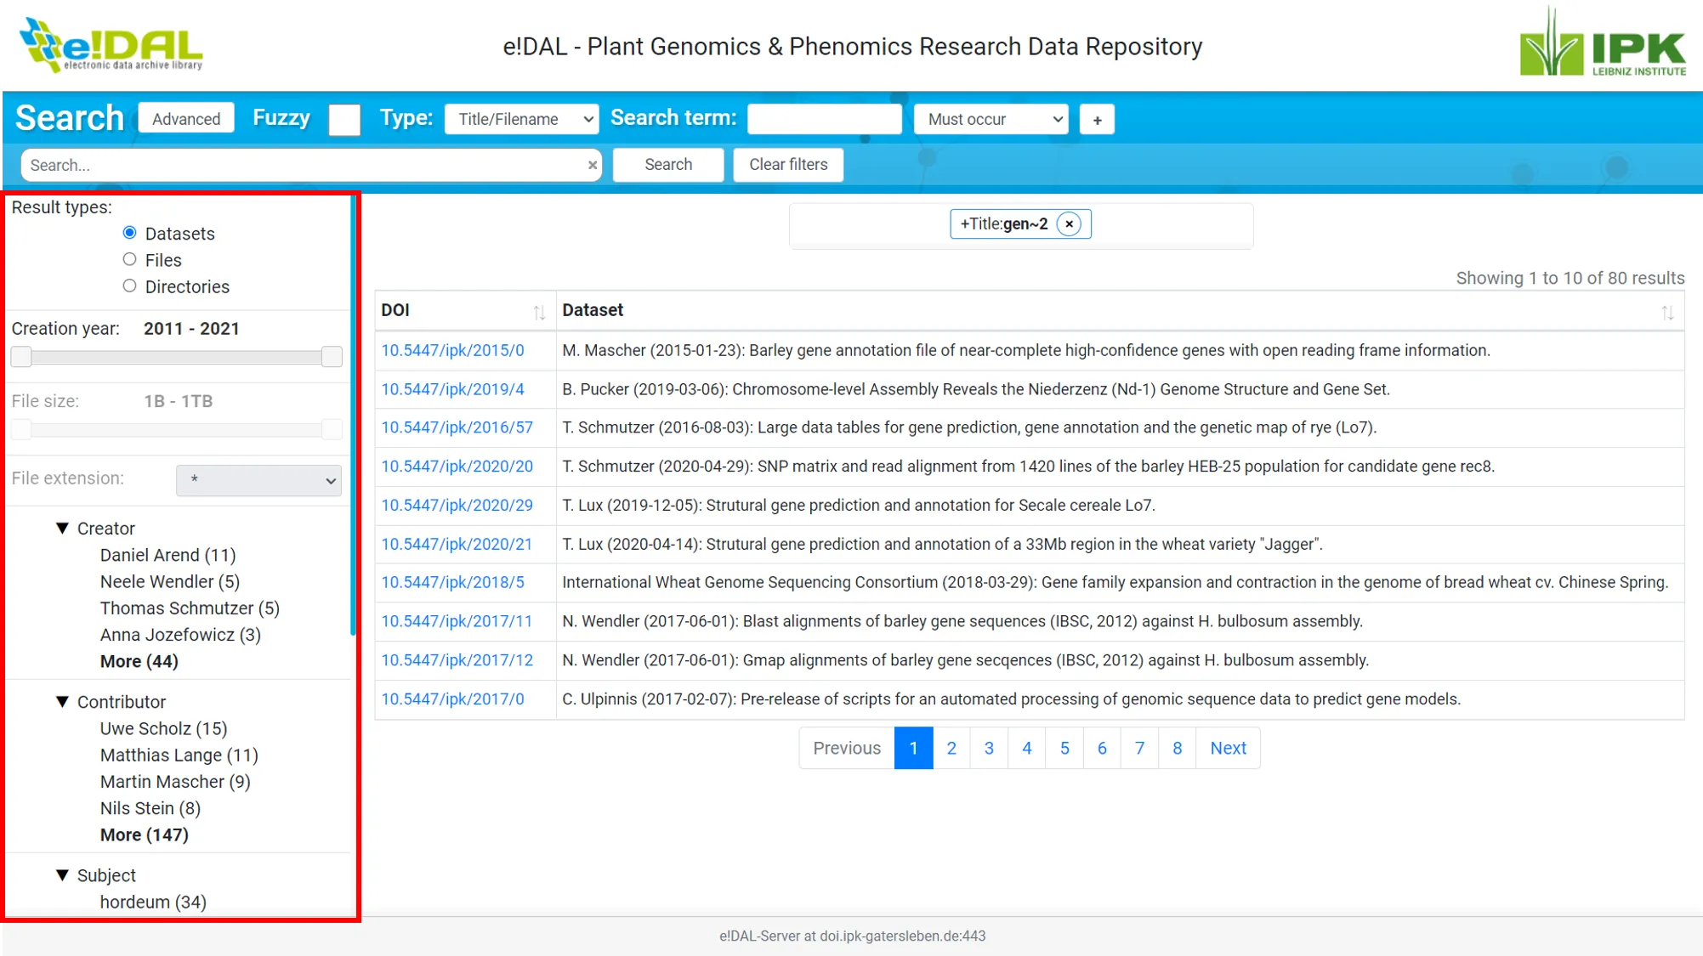Open the Title/Filename type dropdown
Viewport: 1703px width, 956px height.
coord(521,119)
